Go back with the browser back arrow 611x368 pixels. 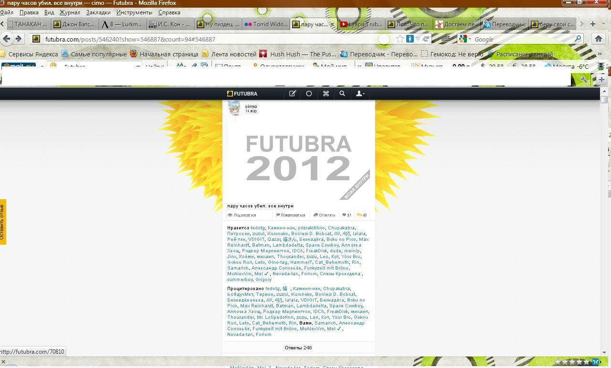pyautogui.click(x=7, y=39)
